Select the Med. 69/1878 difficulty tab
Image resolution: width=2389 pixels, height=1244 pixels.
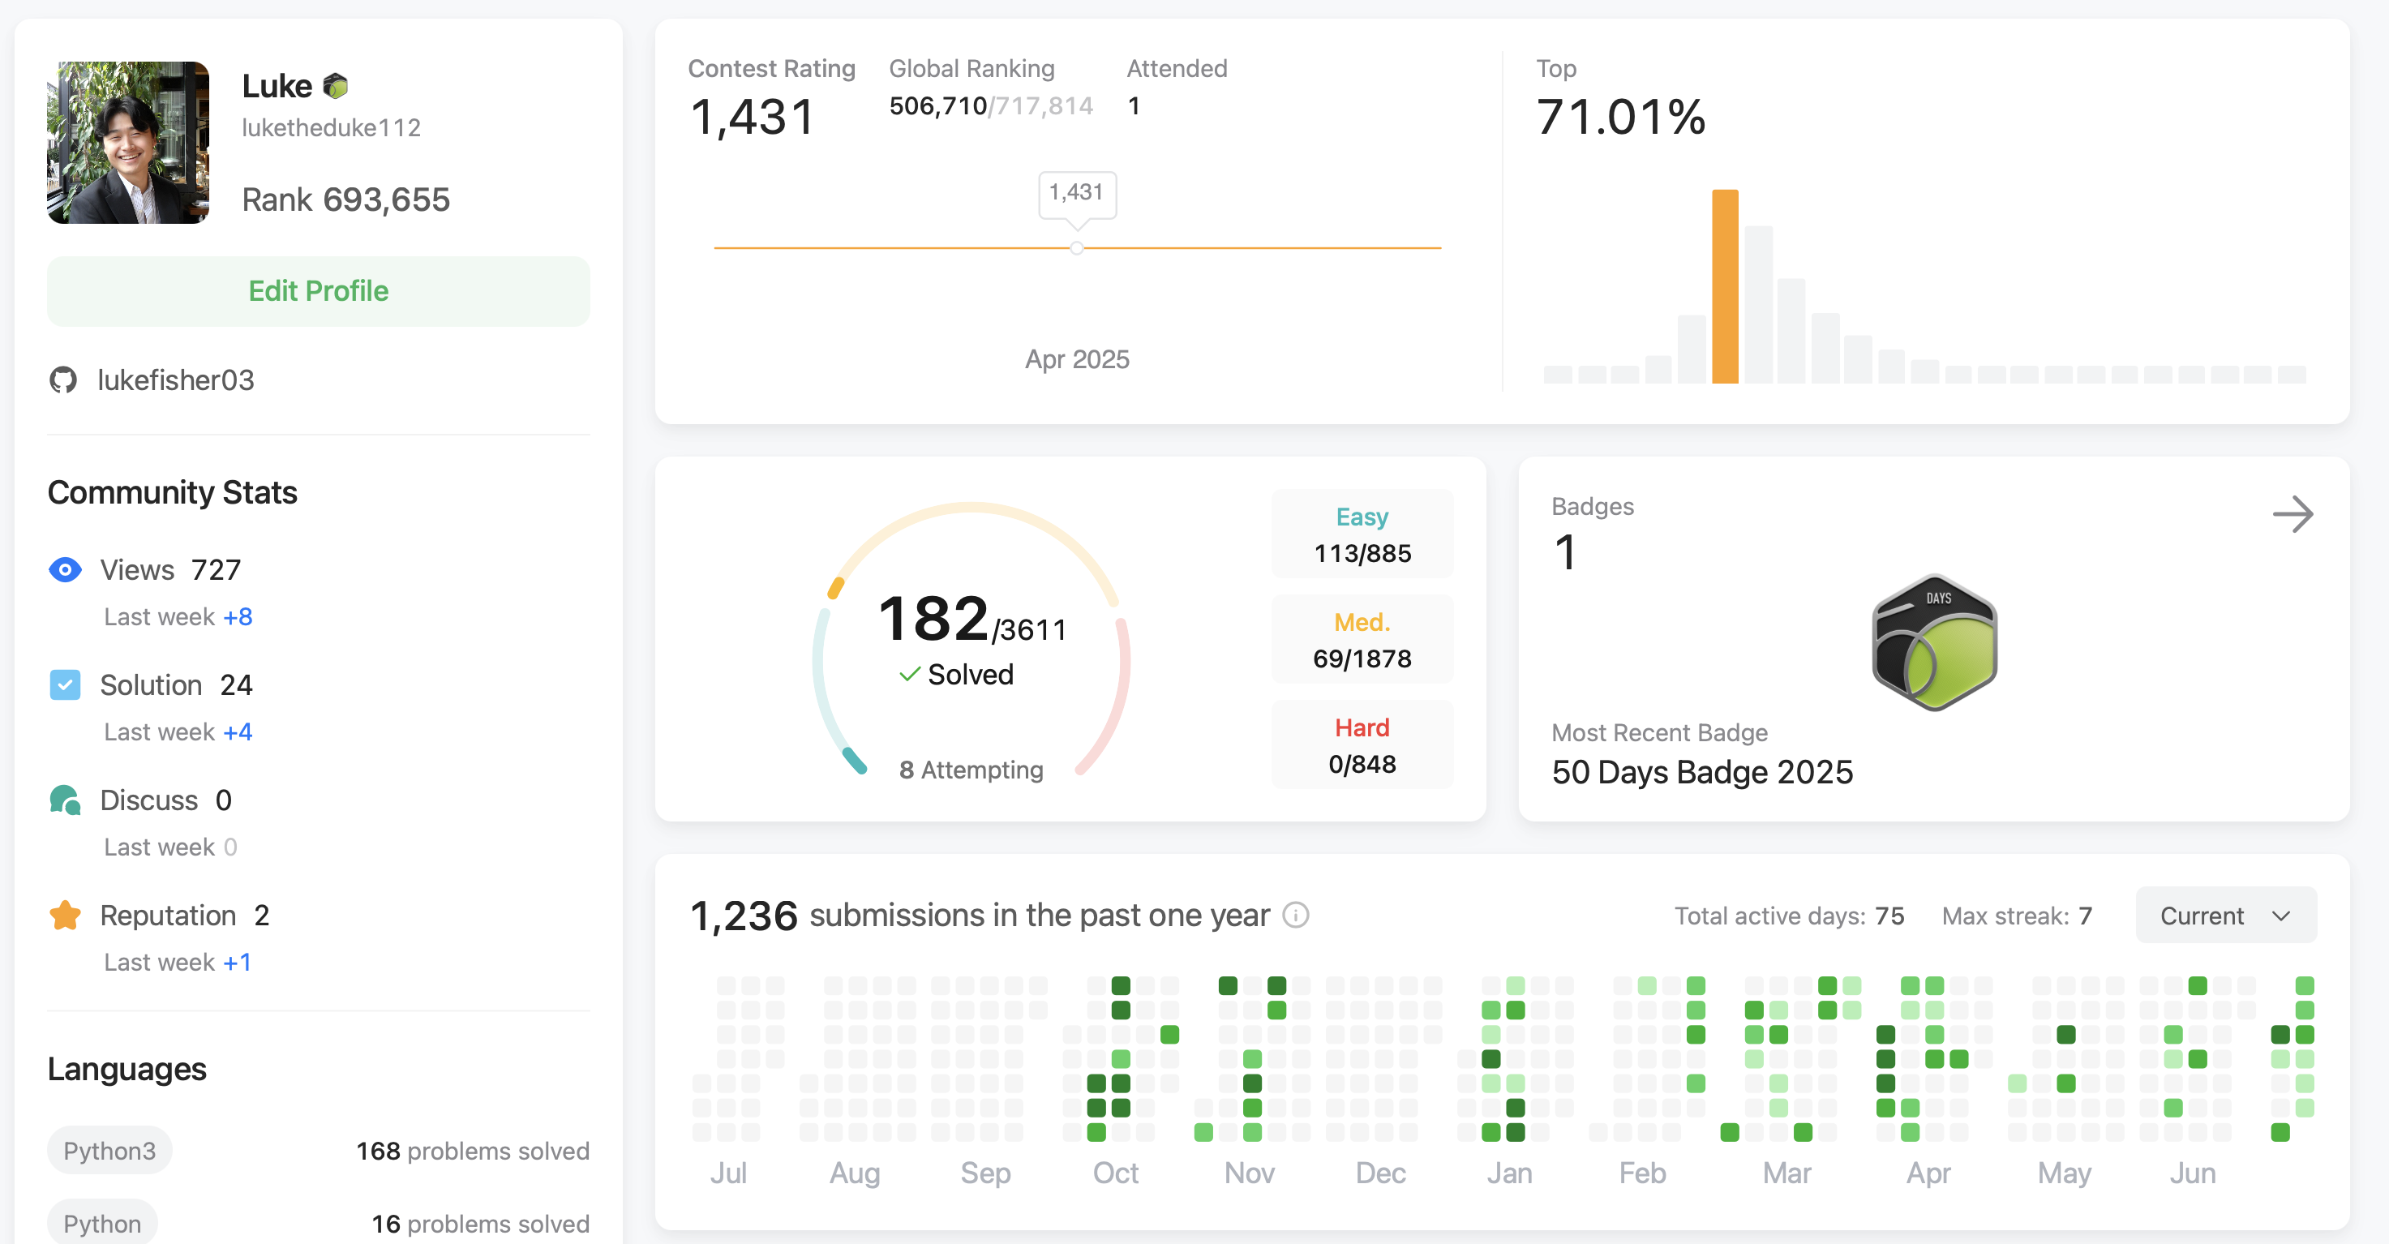pos(1362,639)
